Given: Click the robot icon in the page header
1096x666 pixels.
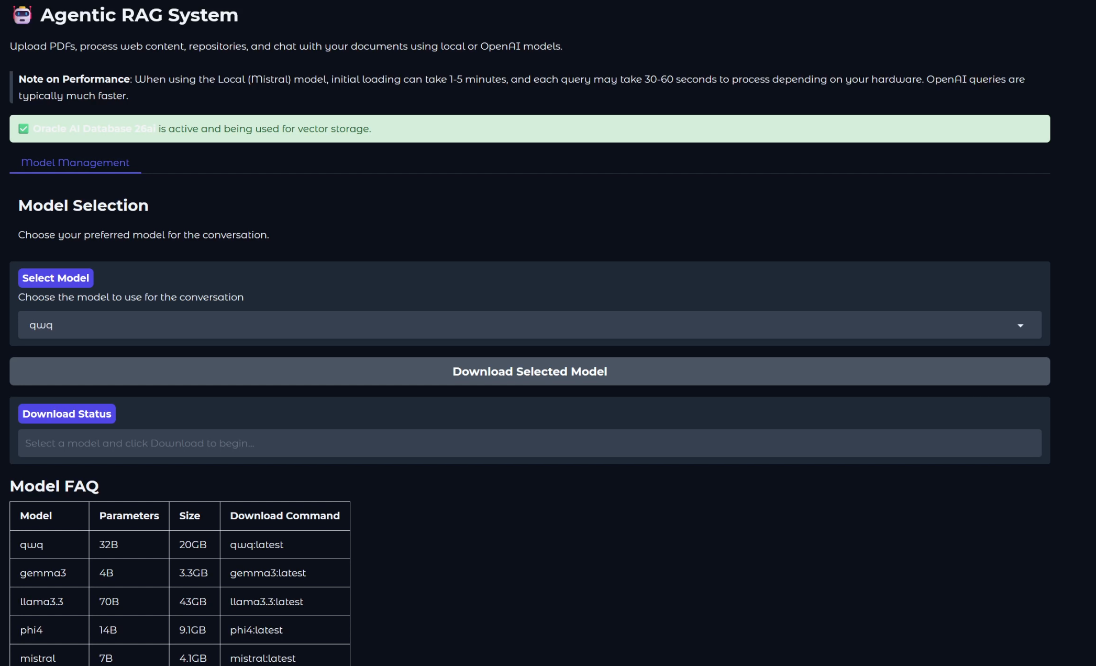Looking at the screenshot, I should [x=22, y=15].
